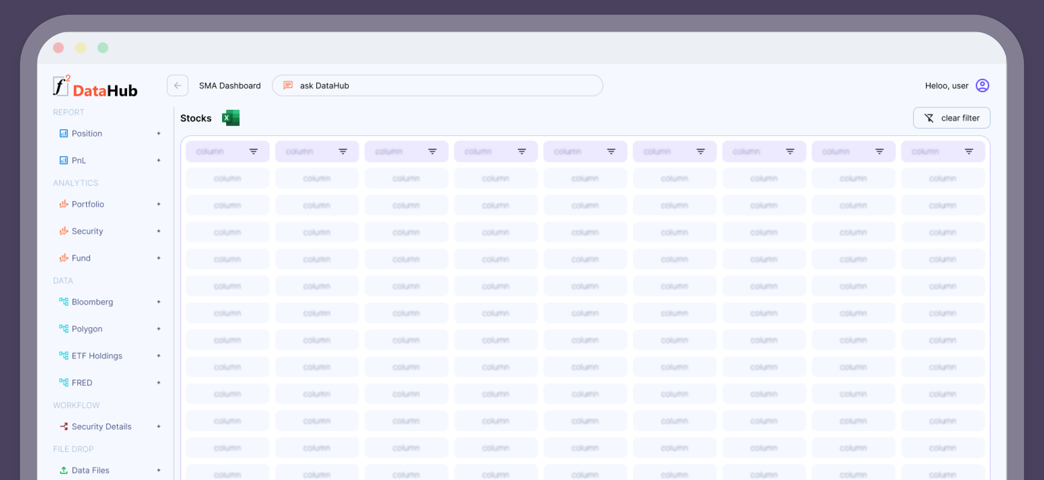Expand the Position report item
The height and width of the screenshot is (480, 1044).
[158, 133]
